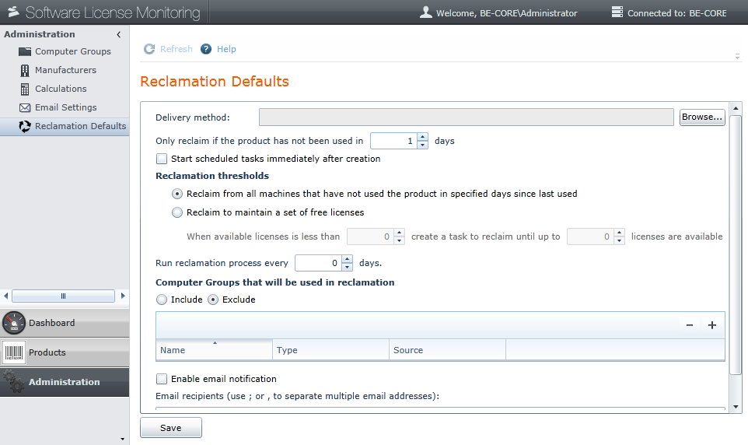Viewport: 748px width, 445px height.
Task: Enable Start scheduled tasks immediately checkbox
Action: pos(162,159)
